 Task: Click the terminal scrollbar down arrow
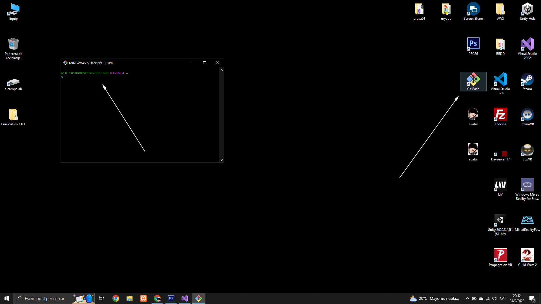pyautogui.click(x=221, y=160)
